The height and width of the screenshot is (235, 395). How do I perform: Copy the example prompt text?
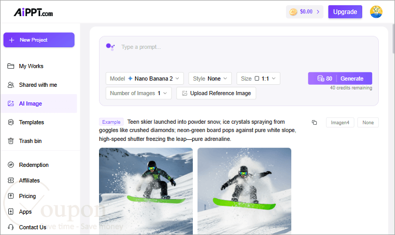pos(314,123)
